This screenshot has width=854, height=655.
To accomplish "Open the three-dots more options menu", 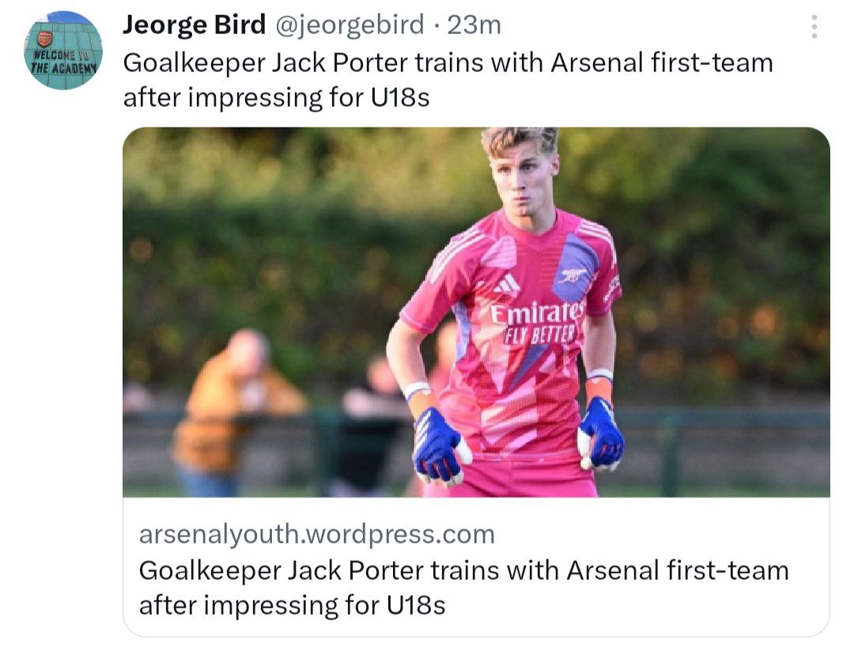I will [814, 27].
